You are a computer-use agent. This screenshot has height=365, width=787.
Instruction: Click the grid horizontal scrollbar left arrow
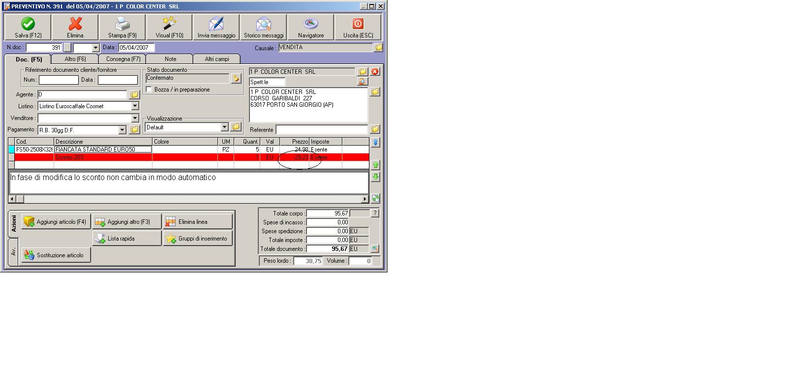click(12, 199)
